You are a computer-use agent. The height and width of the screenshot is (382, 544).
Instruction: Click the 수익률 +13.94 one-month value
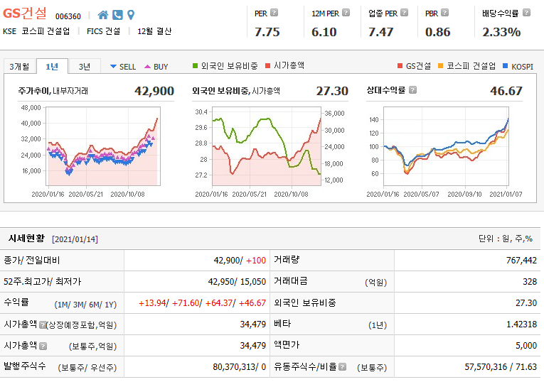click(152, 303)
